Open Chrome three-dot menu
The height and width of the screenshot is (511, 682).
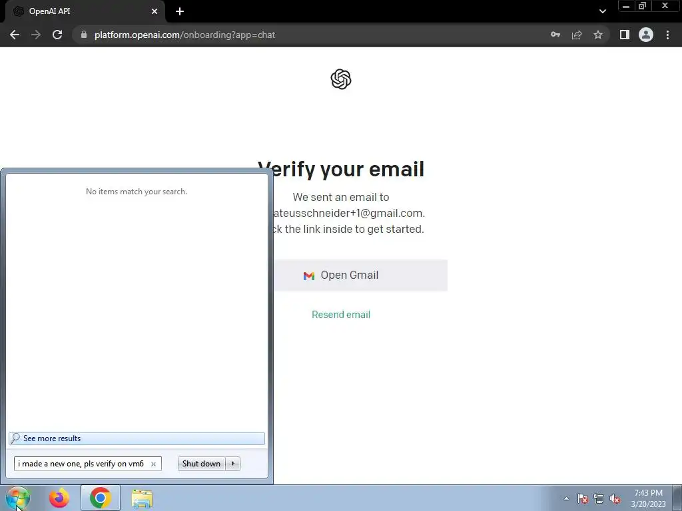click(x=667, y=35)
